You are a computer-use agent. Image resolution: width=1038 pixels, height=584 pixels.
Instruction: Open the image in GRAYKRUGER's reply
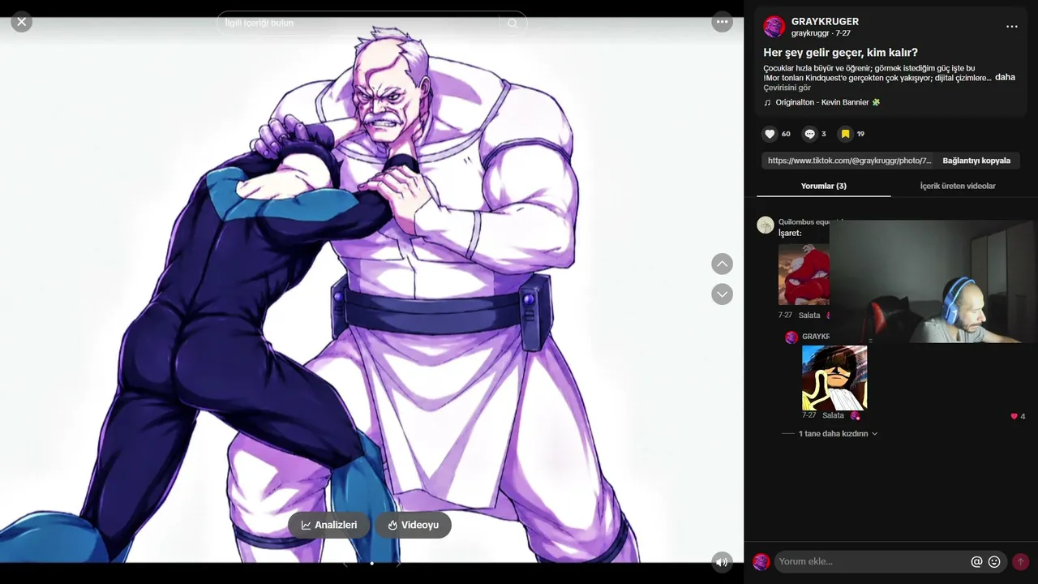[x=834, y=378]
